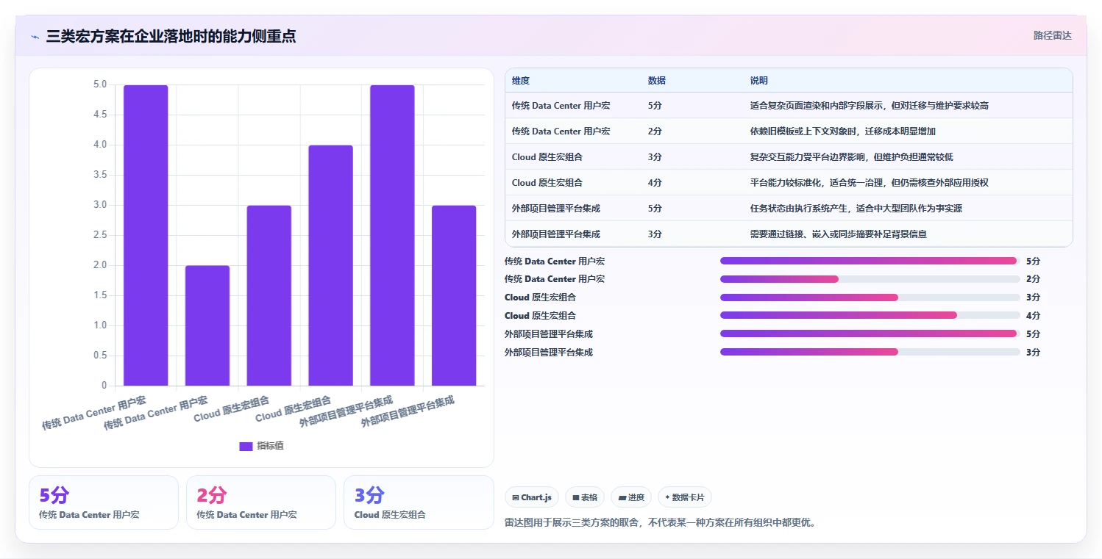Screen dimensions: 1102x559
Task: Click the 4.5 tick label on the chart's y-axis
Action: (100, 115)
